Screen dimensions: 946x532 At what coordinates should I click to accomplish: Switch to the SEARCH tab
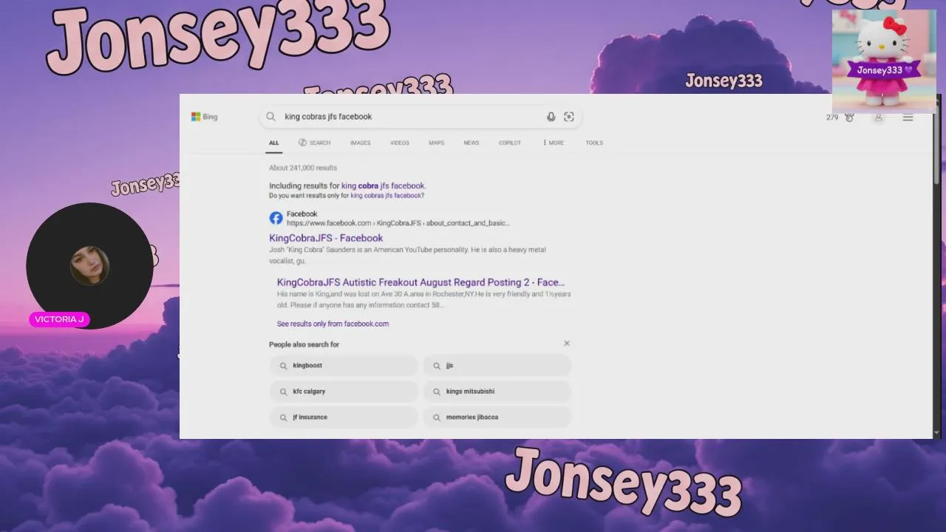(315, 143)
